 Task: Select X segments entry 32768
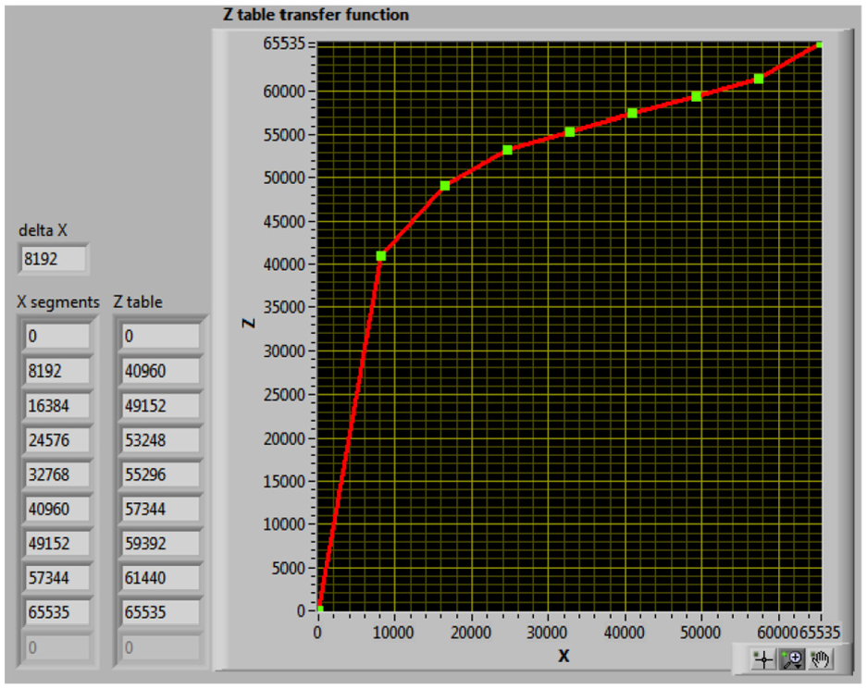[x=57, y=474]
